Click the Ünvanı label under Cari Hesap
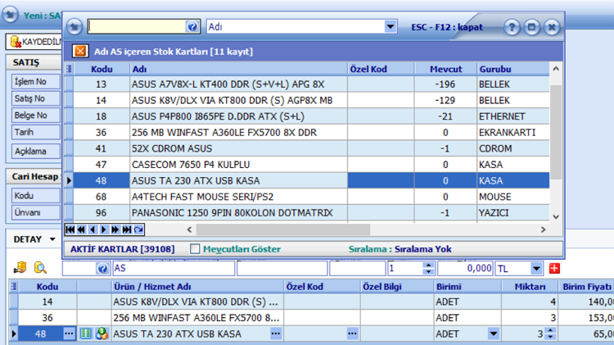This screenshot has height=345, width=614. [36, 212]
